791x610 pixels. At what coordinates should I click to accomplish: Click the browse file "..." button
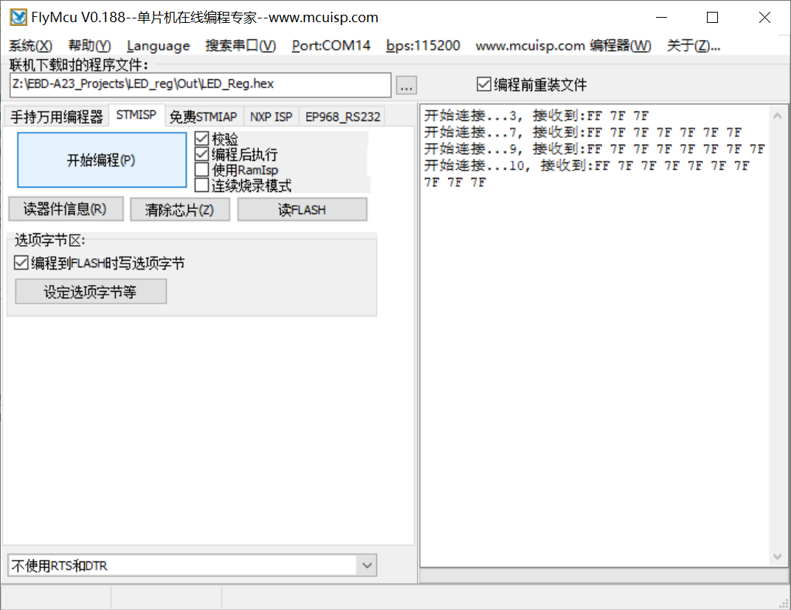(407, 86)
